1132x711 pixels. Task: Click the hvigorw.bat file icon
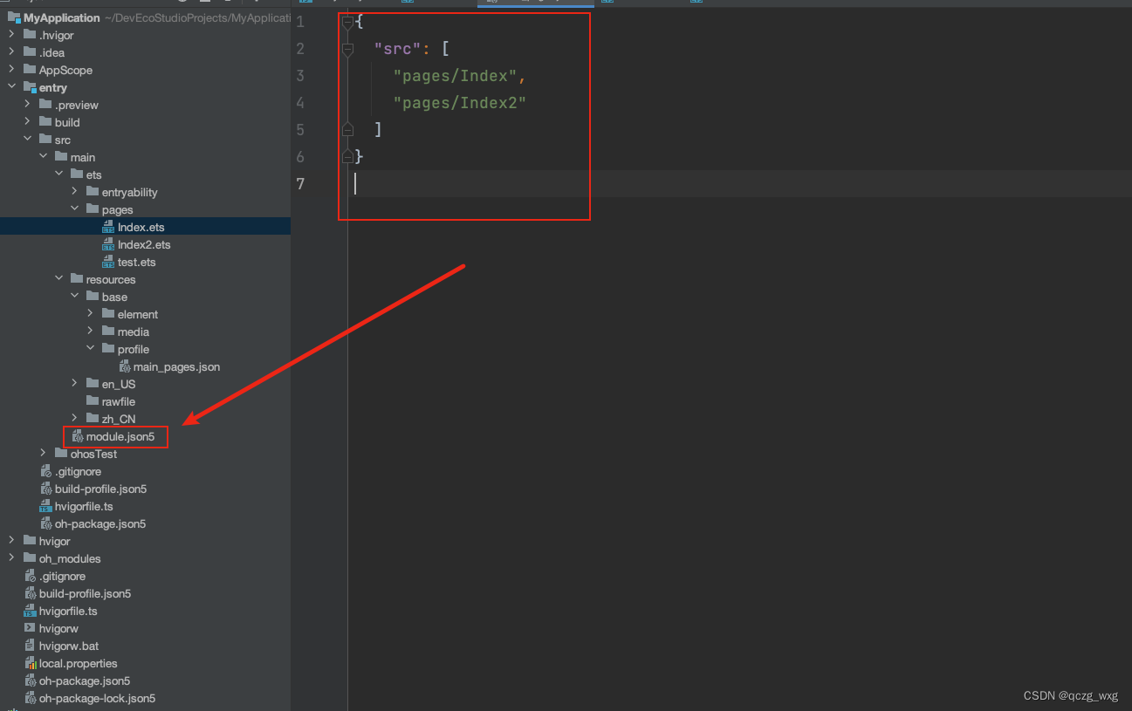pyautogui.click(x=30, y=646)
